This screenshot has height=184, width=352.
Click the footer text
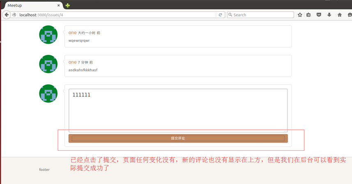44,170
